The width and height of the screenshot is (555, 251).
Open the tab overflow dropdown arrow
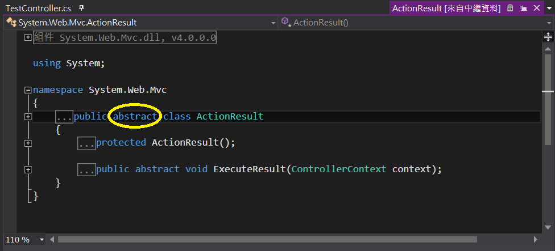tap(549, 8)
